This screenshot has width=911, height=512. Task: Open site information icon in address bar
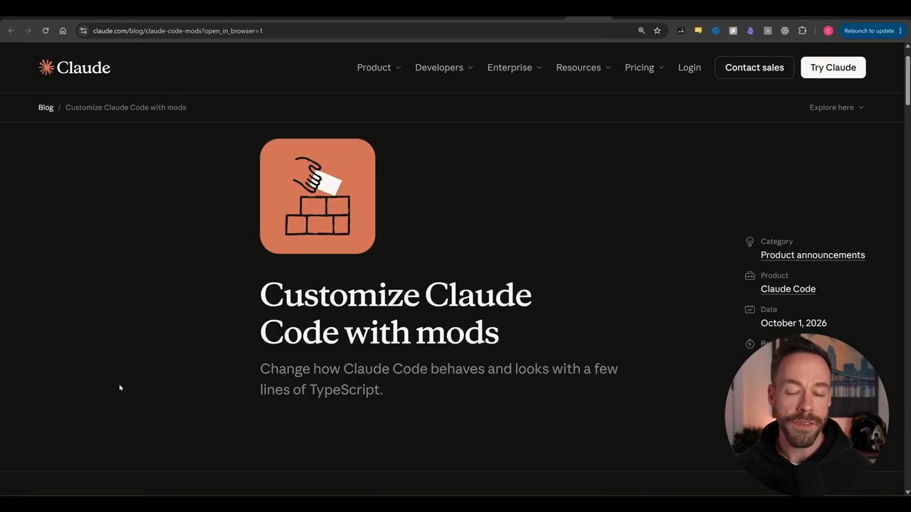pyautogui.click(x=83, y=31)
